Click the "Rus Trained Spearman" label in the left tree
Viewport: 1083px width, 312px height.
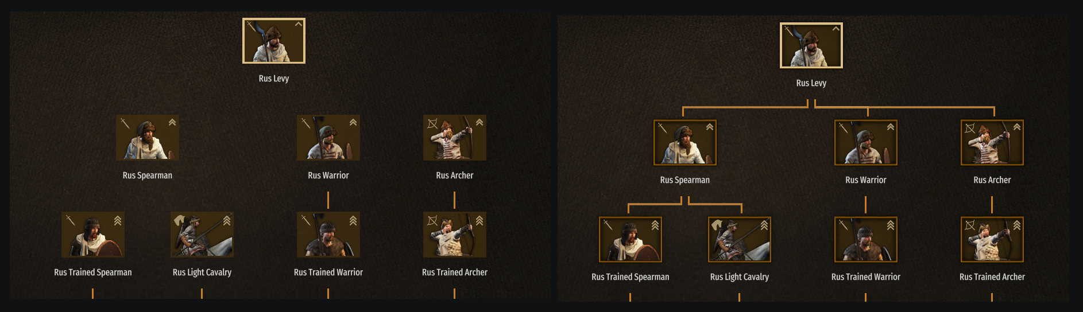93,272
